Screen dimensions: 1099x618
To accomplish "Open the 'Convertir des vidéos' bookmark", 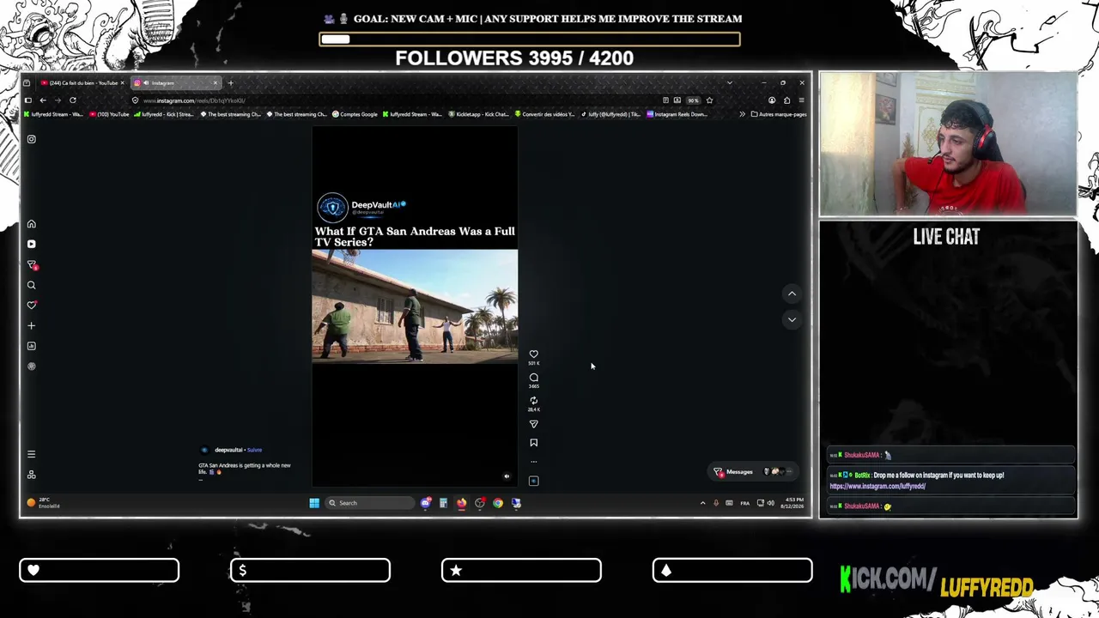I will [x=544, y=114].
